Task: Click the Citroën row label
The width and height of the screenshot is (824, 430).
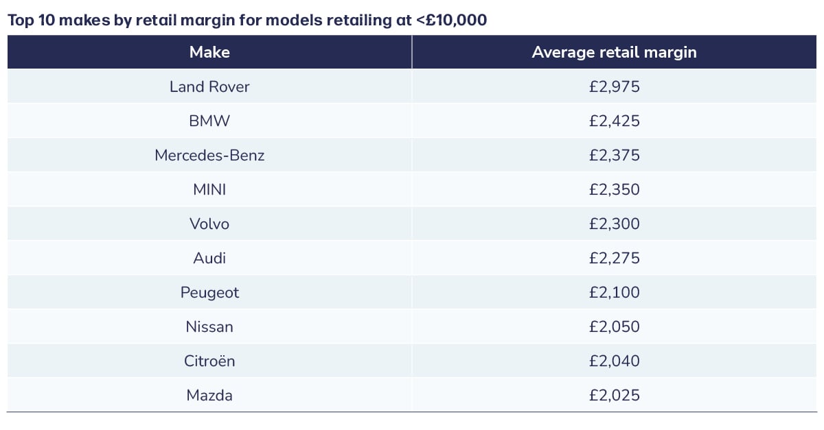Action: point(209,361)
